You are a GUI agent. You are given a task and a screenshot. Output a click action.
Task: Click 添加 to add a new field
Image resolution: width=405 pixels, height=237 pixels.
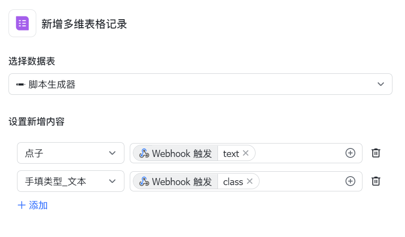pos(33,205)
